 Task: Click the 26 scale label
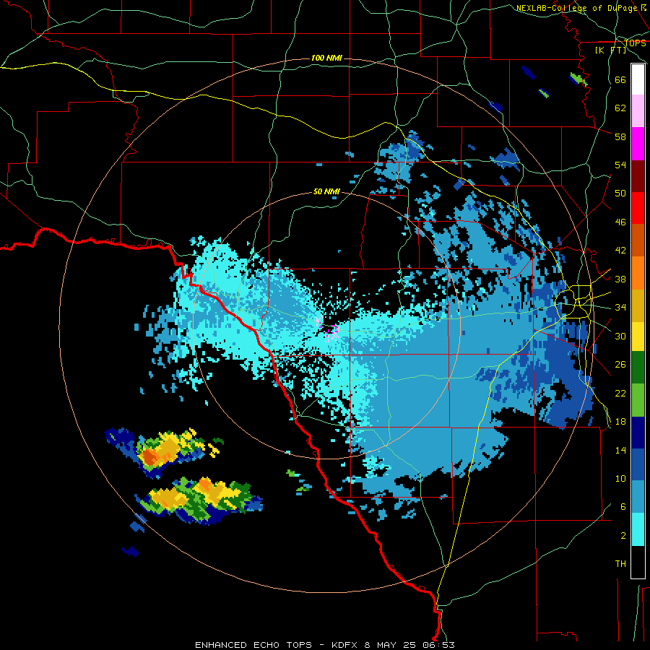(620, 365)
